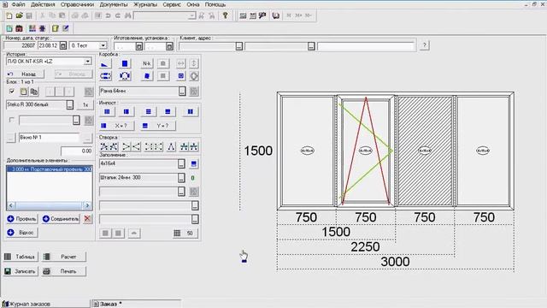
Task: Click the blue square-in-square icon in Коробка
Action: point(181,76)
